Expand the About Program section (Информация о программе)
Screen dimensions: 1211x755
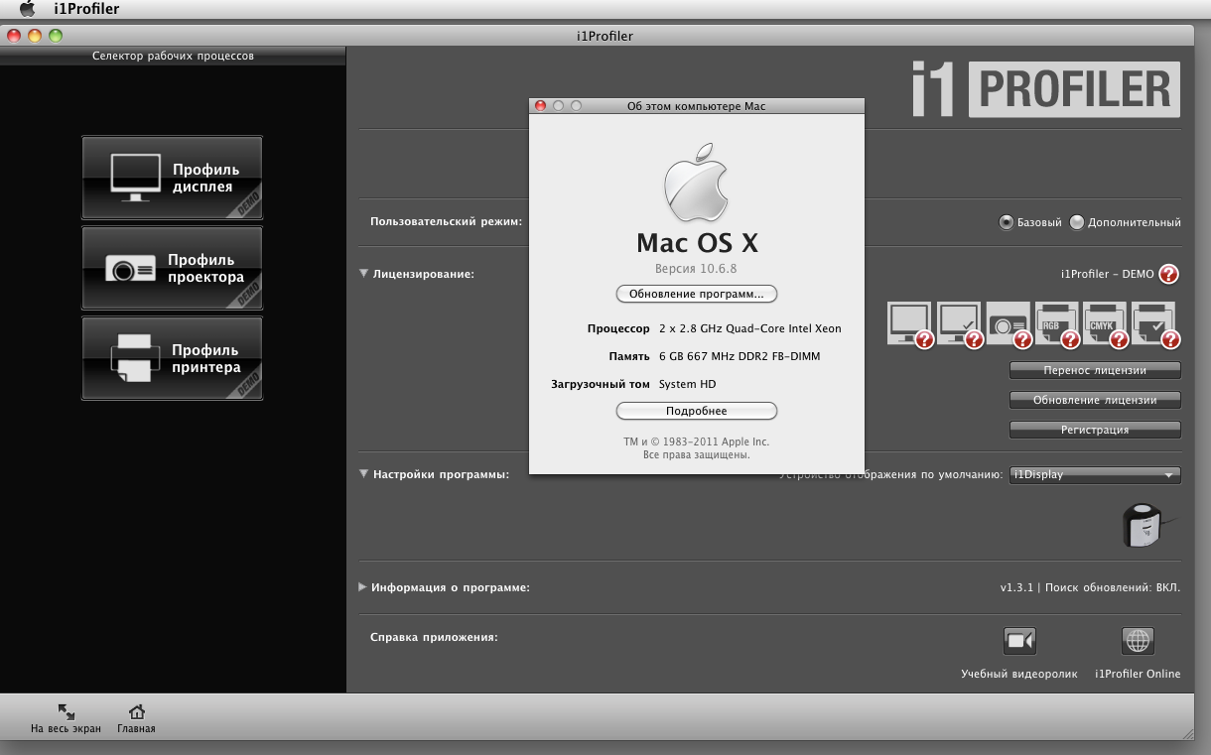363,586
